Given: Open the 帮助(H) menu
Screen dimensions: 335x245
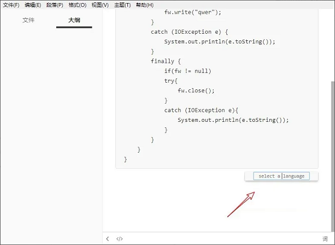Looking at the screenshot, I should coord(145,5).
